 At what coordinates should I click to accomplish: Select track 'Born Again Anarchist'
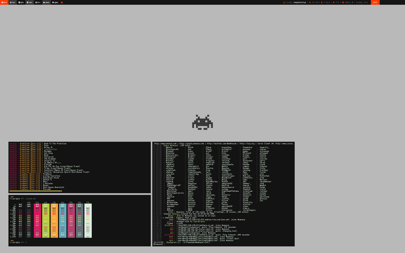pyautogui.click(x=54, y=187)
